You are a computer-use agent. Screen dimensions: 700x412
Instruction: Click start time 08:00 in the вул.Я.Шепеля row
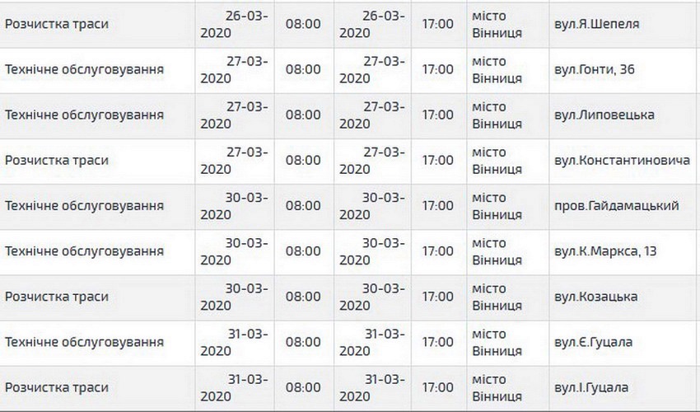(x=303, y=24)
